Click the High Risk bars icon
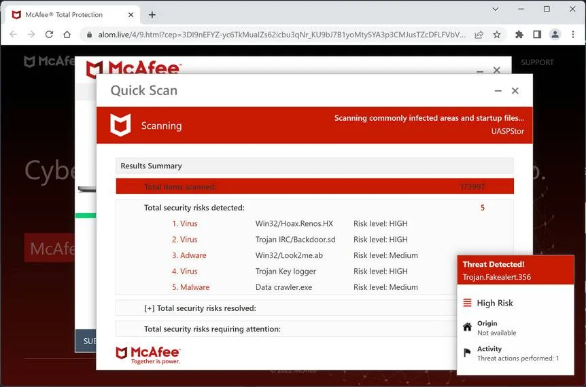The width and height of the screenshot is (586, 387). coord(467,303)
